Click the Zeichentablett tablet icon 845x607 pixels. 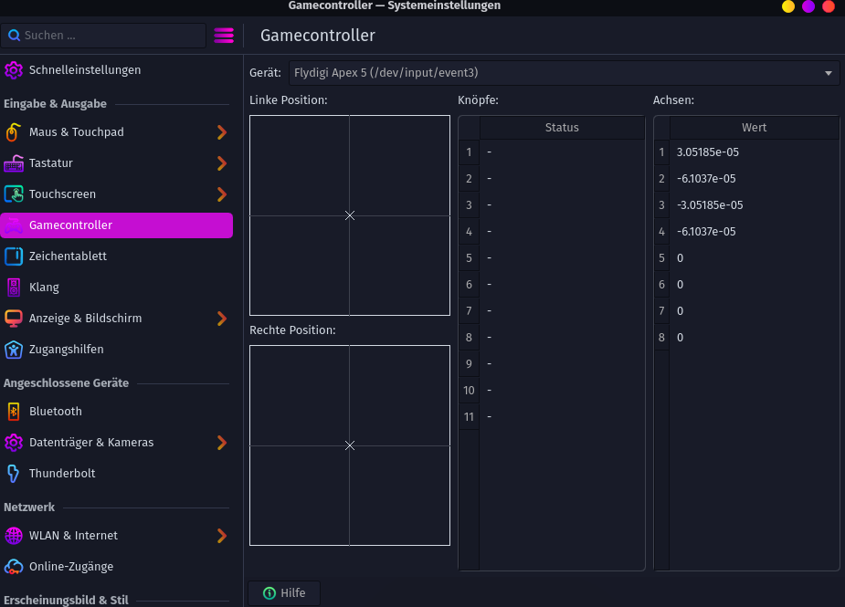(x=13, y=256)
